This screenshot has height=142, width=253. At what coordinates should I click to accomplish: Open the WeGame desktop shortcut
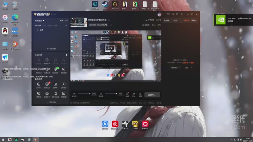[x=115, y=5]
